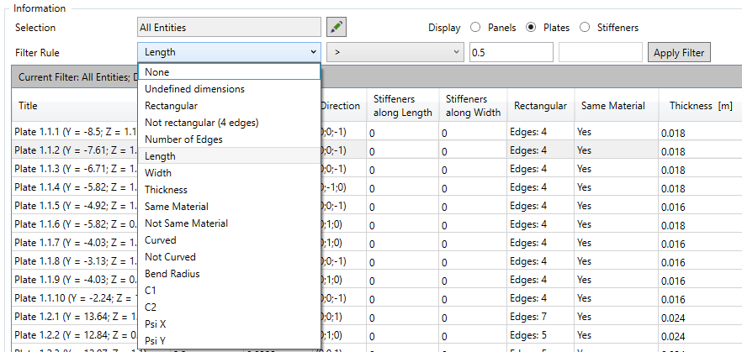Select row Plate 1.1.1
Screen dimensions: 742x352
click(75, 132)
